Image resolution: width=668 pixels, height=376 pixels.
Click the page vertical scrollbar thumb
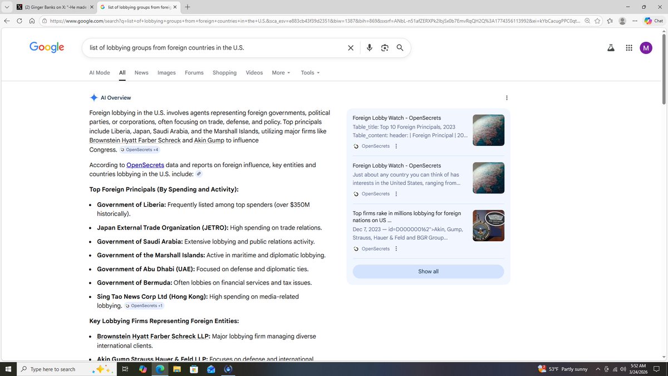tap(664, 70)
